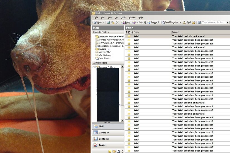Click the folder icon right of Find
Viewport: 230px width, 153px height.
194,23
